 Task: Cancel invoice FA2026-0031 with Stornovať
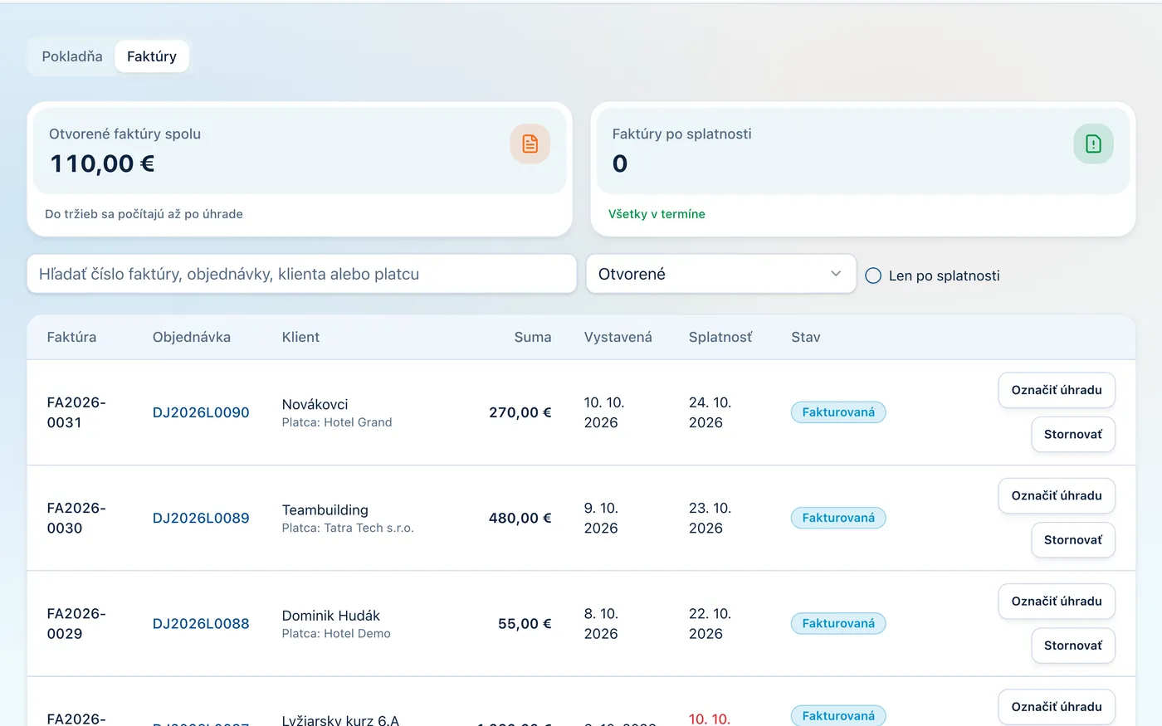(x=1073, y=434)
